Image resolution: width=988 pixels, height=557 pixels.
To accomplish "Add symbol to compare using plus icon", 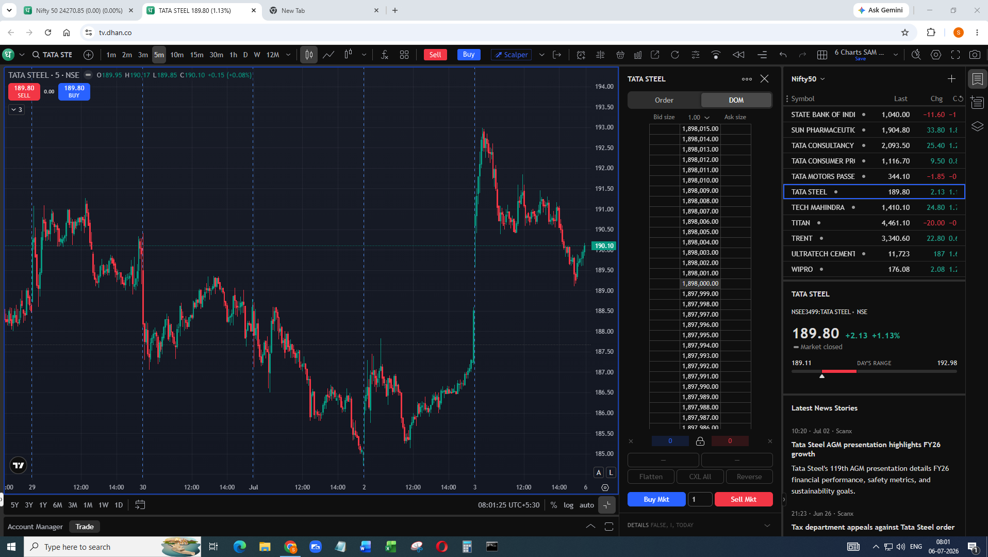I will pos(89,55).
